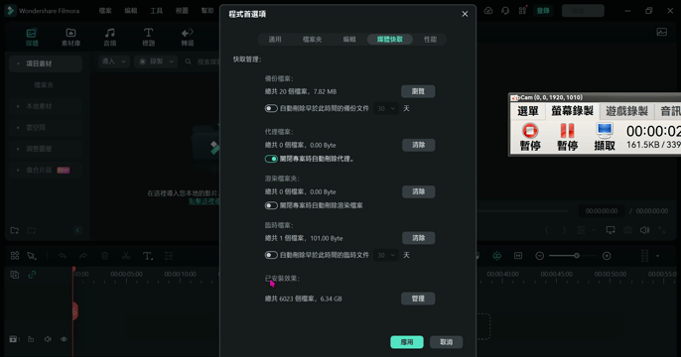Toggle auto-delete render files on close

click(x=271, y=205)
